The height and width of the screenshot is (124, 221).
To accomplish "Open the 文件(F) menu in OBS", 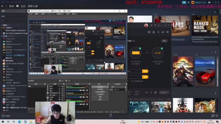I will [x=30, y=14].
